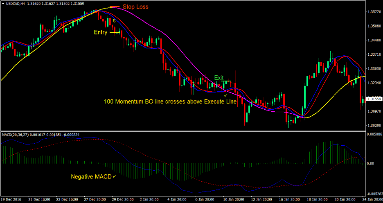Click time axis label 6 Jan 20:00
This screenshot has width=383, height=203.
pos(205,199)
